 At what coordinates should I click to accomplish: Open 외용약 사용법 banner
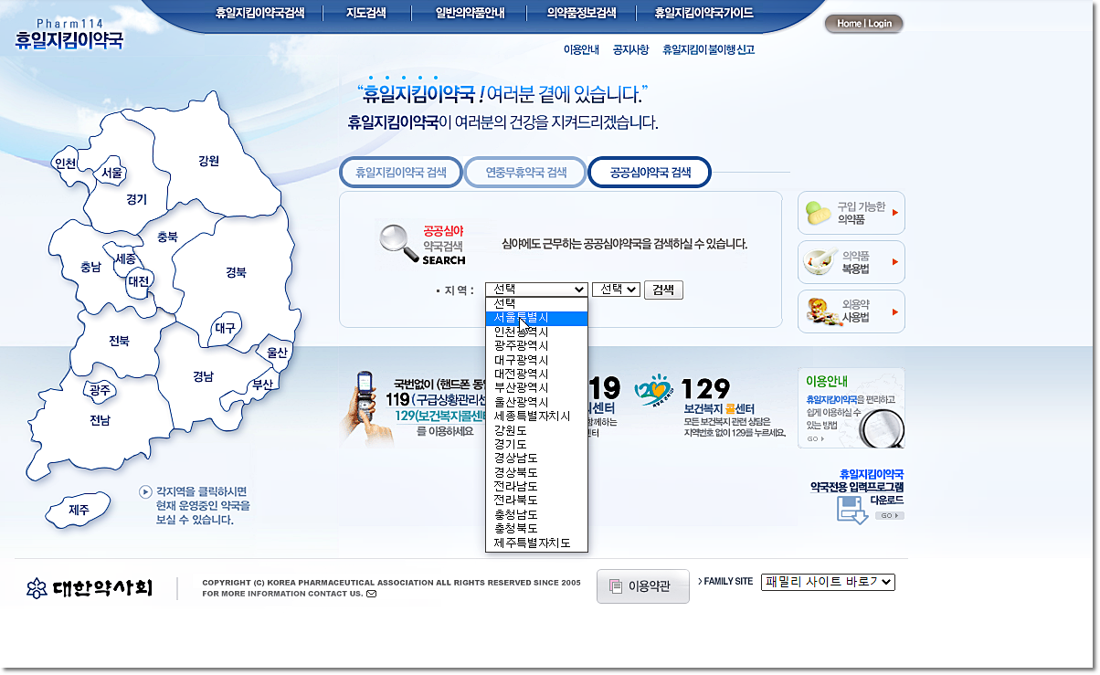click(851, 311)
